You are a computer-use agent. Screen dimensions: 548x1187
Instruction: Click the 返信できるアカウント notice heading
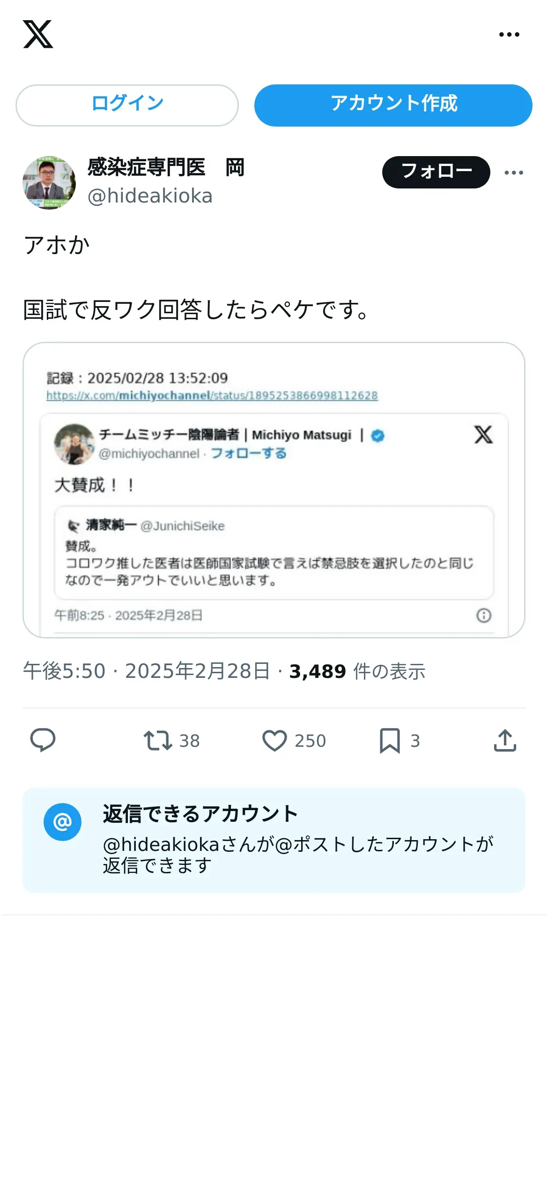(x=200, y=814)
